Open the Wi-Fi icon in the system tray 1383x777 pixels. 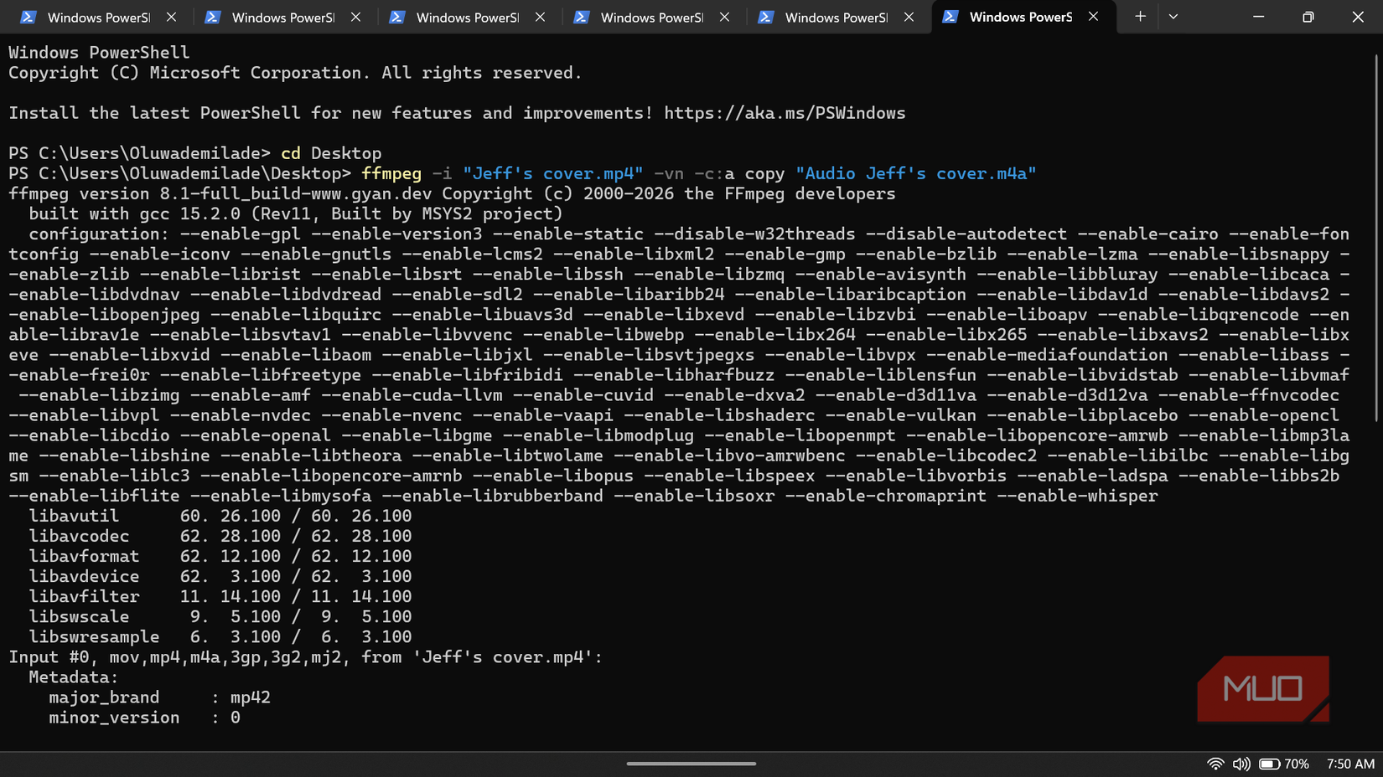(1215, 763)
